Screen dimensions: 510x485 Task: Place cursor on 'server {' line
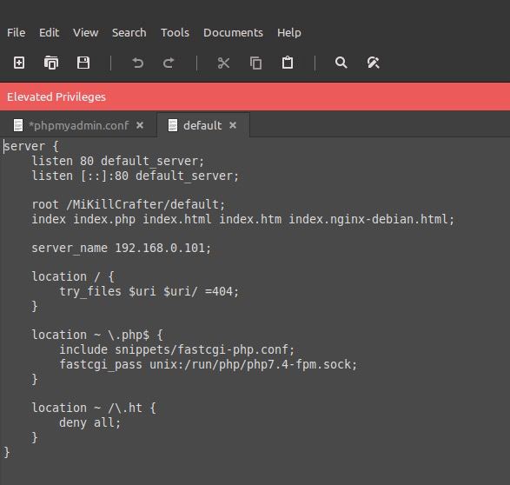pos(31,146)
